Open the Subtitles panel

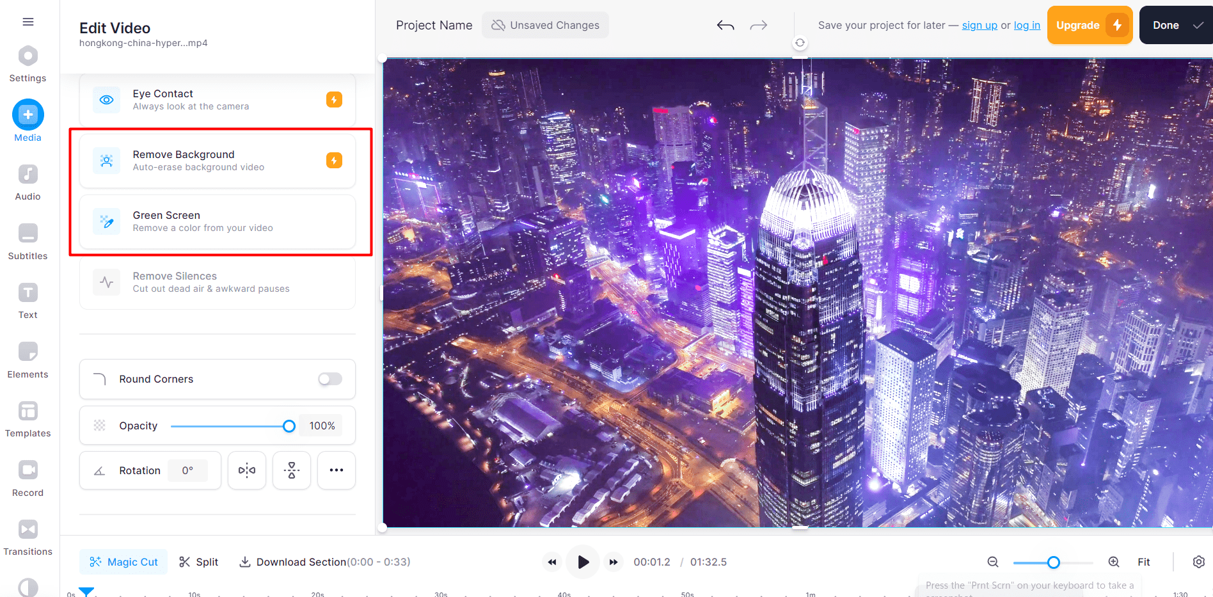pos(28,233)
